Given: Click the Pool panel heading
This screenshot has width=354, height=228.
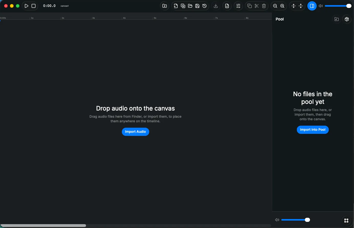Looking at the screenshot, I should (x=280, y=19).
